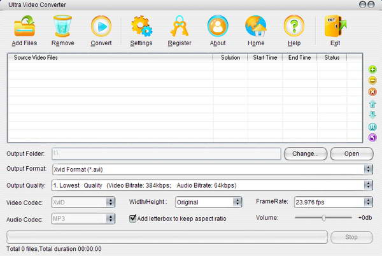Click the 'Output Quality:' label

(26, 185)
